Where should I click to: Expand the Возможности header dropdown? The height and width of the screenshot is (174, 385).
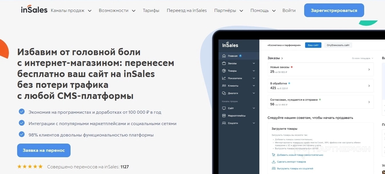133,11
